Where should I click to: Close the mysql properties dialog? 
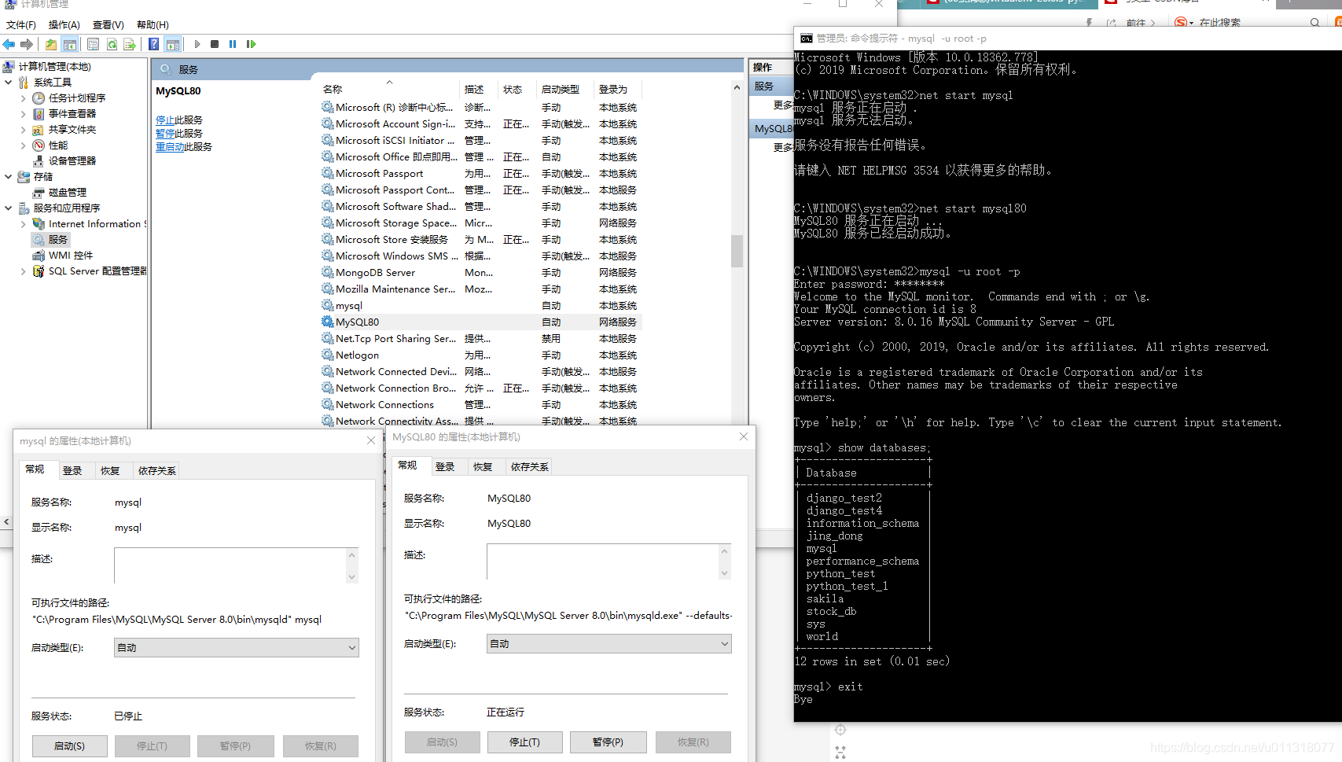(371, 440)
